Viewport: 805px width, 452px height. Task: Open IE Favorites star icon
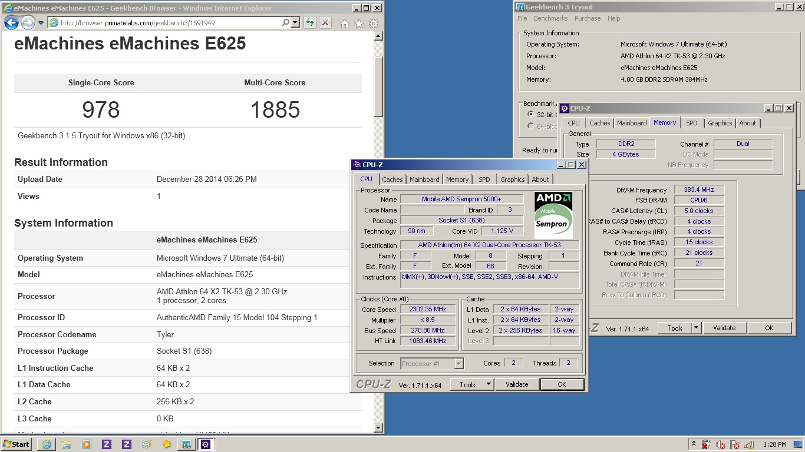coord(359,24)
